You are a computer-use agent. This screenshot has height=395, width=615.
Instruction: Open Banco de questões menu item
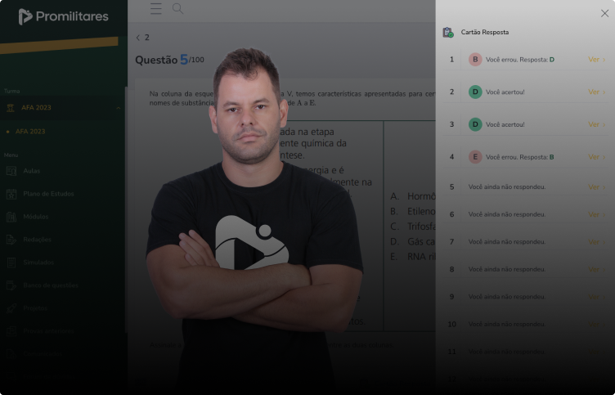coord(50,285)
